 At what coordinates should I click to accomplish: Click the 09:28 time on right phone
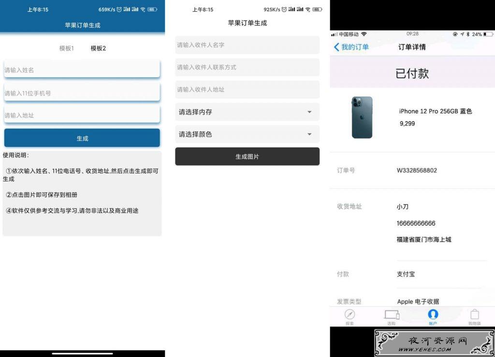(x=413, y=34)
